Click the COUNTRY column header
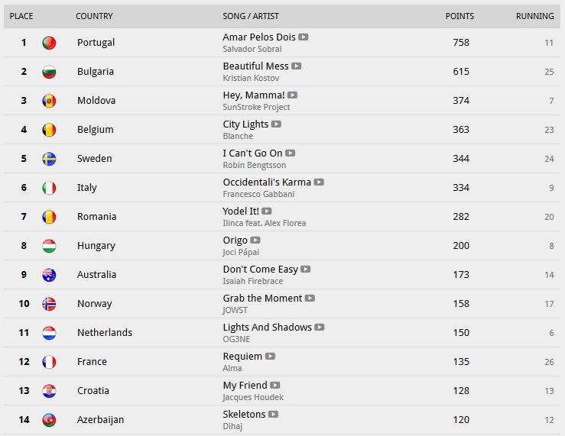The height and width of the screenshot is (436, 565). click(94, 16)
